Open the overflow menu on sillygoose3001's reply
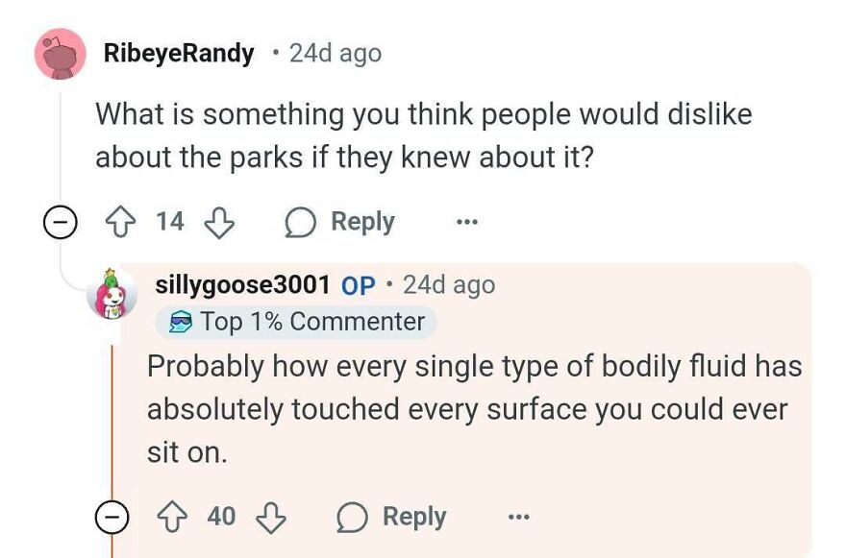 (x=517, y=517)
